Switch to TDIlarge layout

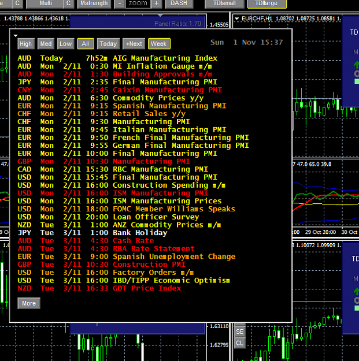tap(267, 3)
